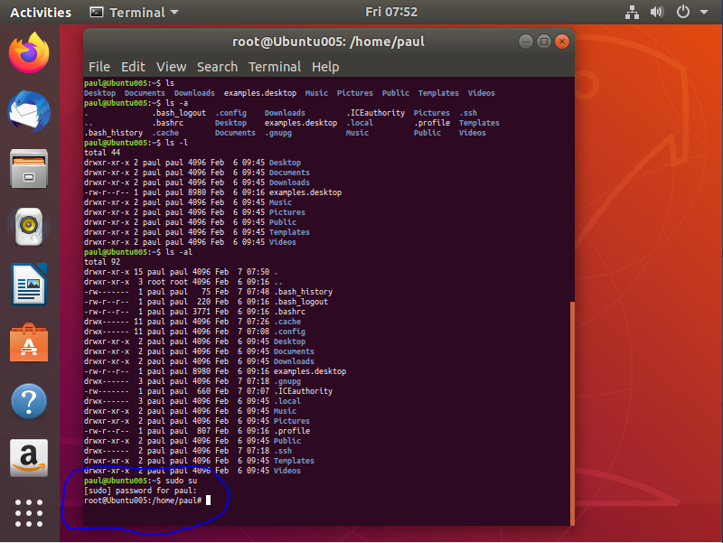Click ".config" in the ls -al long listing
The width and height of the screenshot is (723, 543).
[x=289, y=332]
